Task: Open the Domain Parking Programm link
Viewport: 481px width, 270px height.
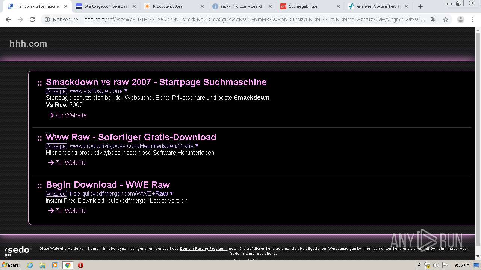Action: 204,249
